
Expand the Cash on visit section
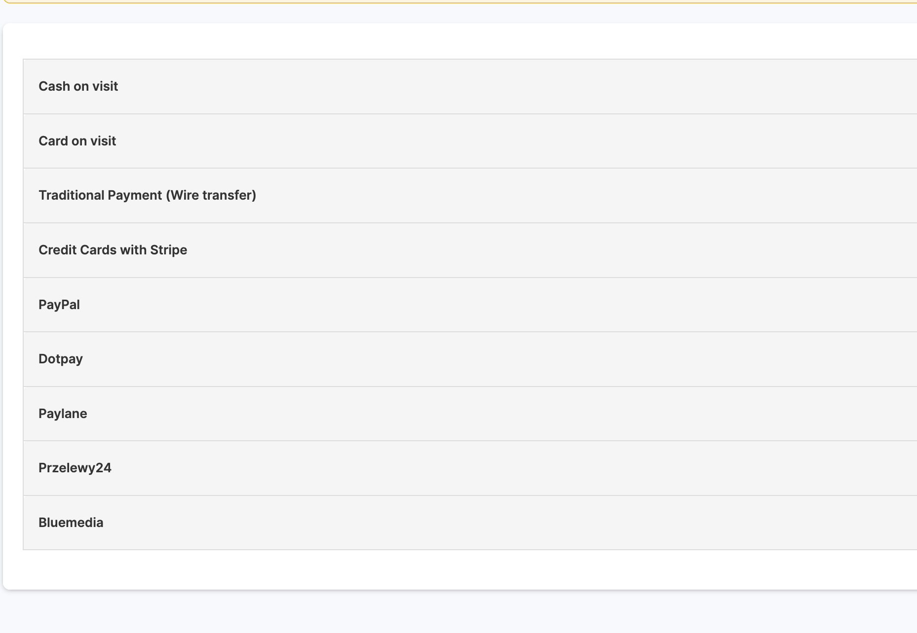coord(469,87)
